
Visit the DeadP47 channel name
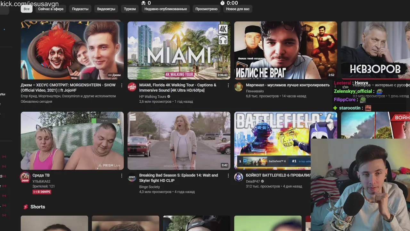(253, 181)
